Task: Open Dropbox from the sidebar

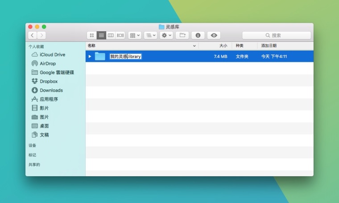Action: 45,81
